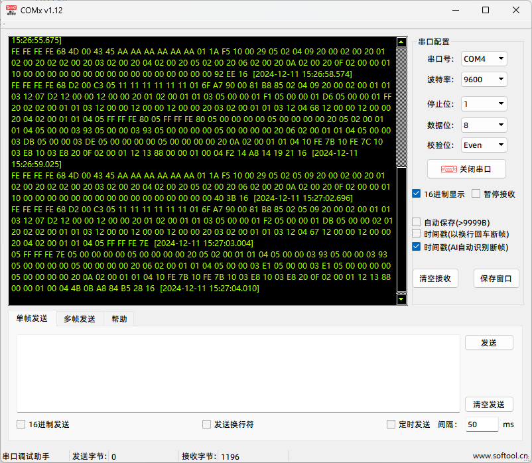The image size is (532, 463).
Task: Close the COMx window
Action: click(x=516, y=10)
